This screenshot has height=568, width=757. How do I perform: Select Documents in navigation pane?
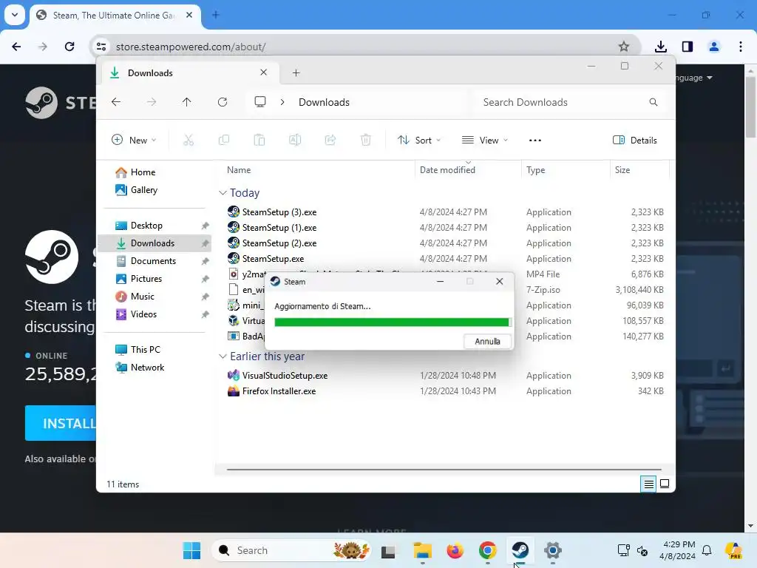pos(153,261)
